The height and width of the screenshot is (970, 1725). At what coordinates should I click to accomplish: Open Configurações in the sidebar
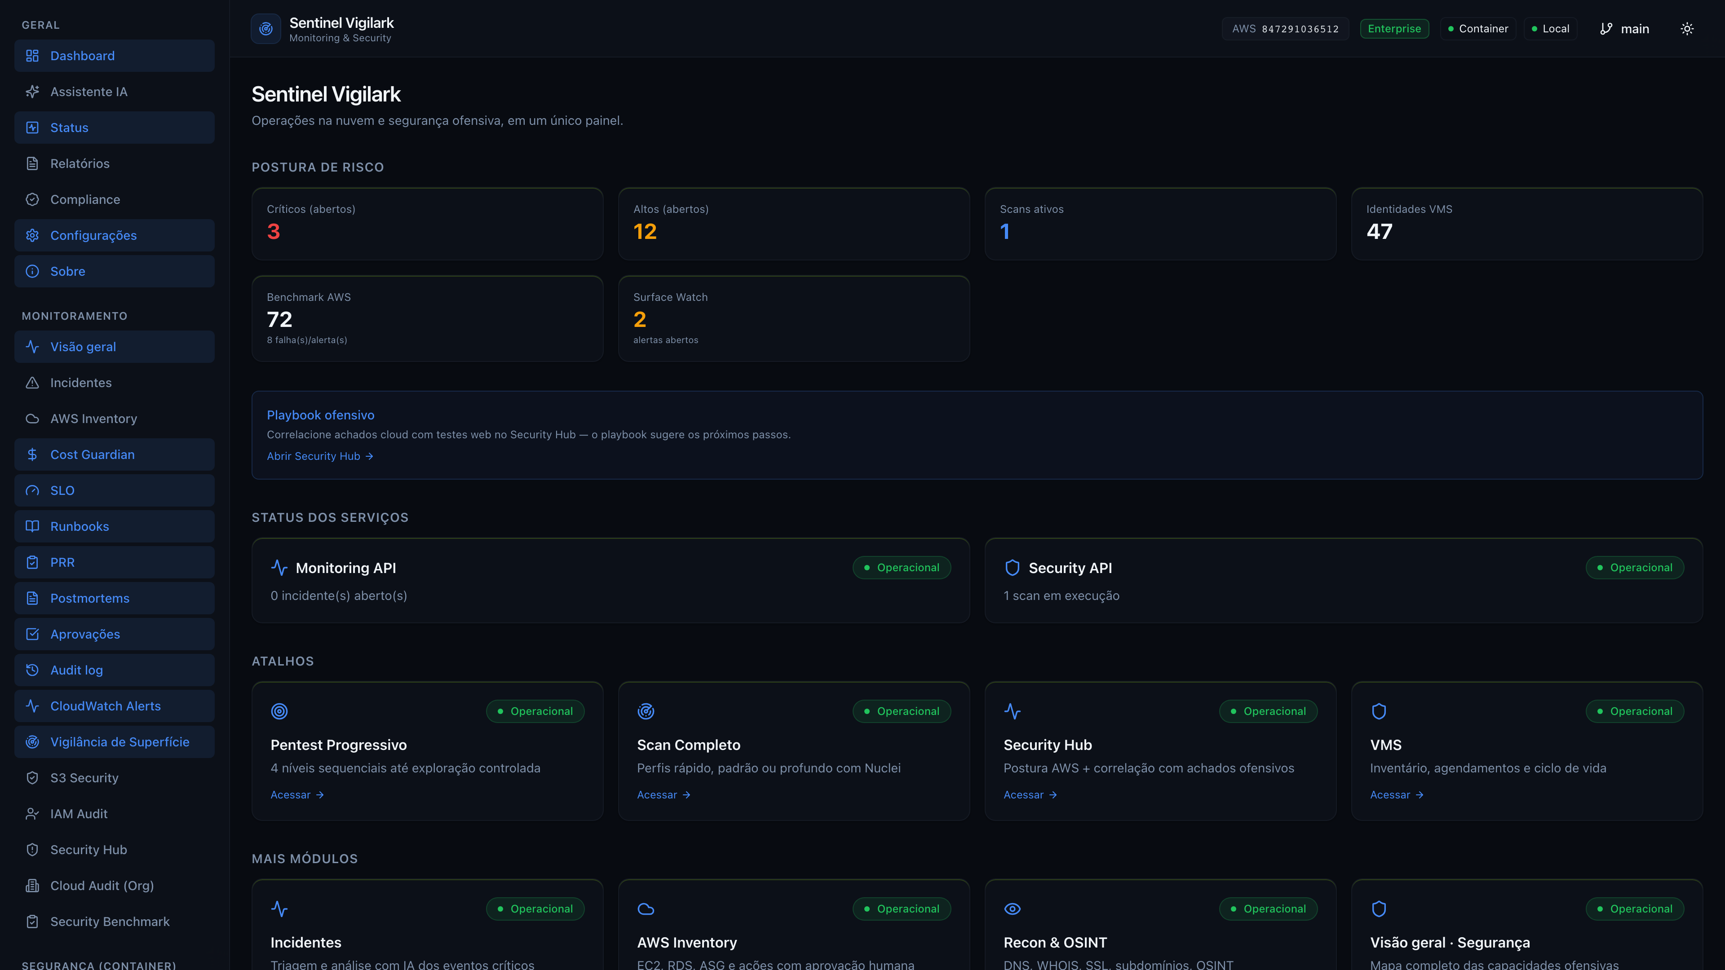[115, 235]
